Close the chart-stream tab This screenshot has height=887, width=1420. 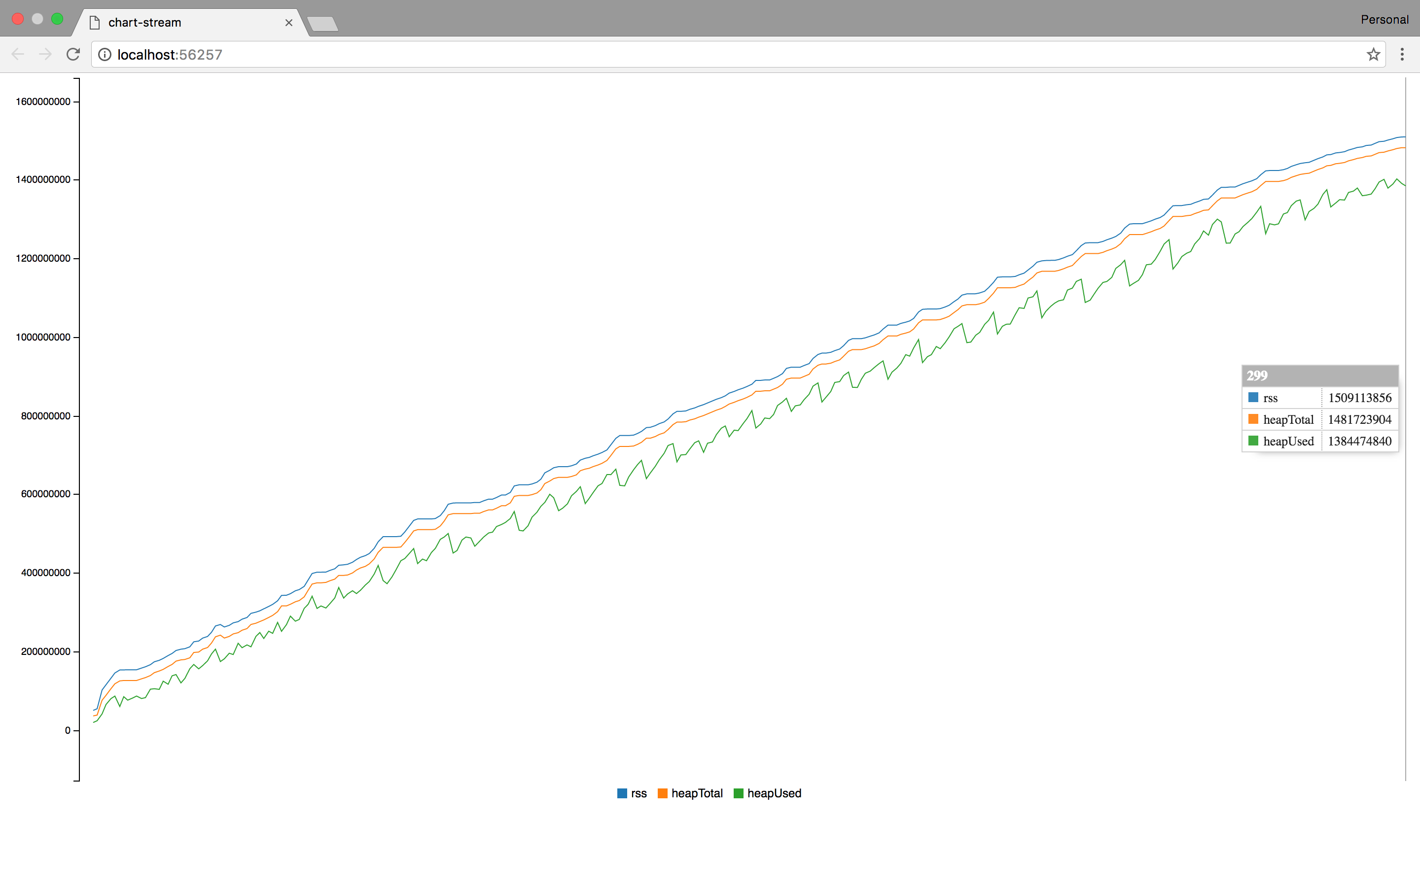click(x=289, y=23)
